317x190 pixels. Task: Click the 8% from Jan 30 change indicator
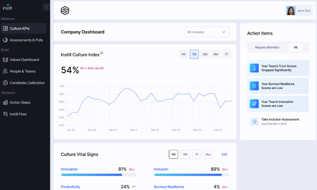pos(92,68)
